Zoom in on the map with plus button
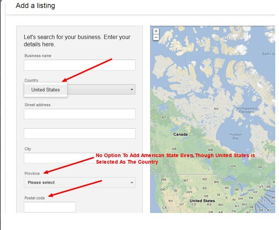The height and width of the screenshot is (230, 279). 156,31
